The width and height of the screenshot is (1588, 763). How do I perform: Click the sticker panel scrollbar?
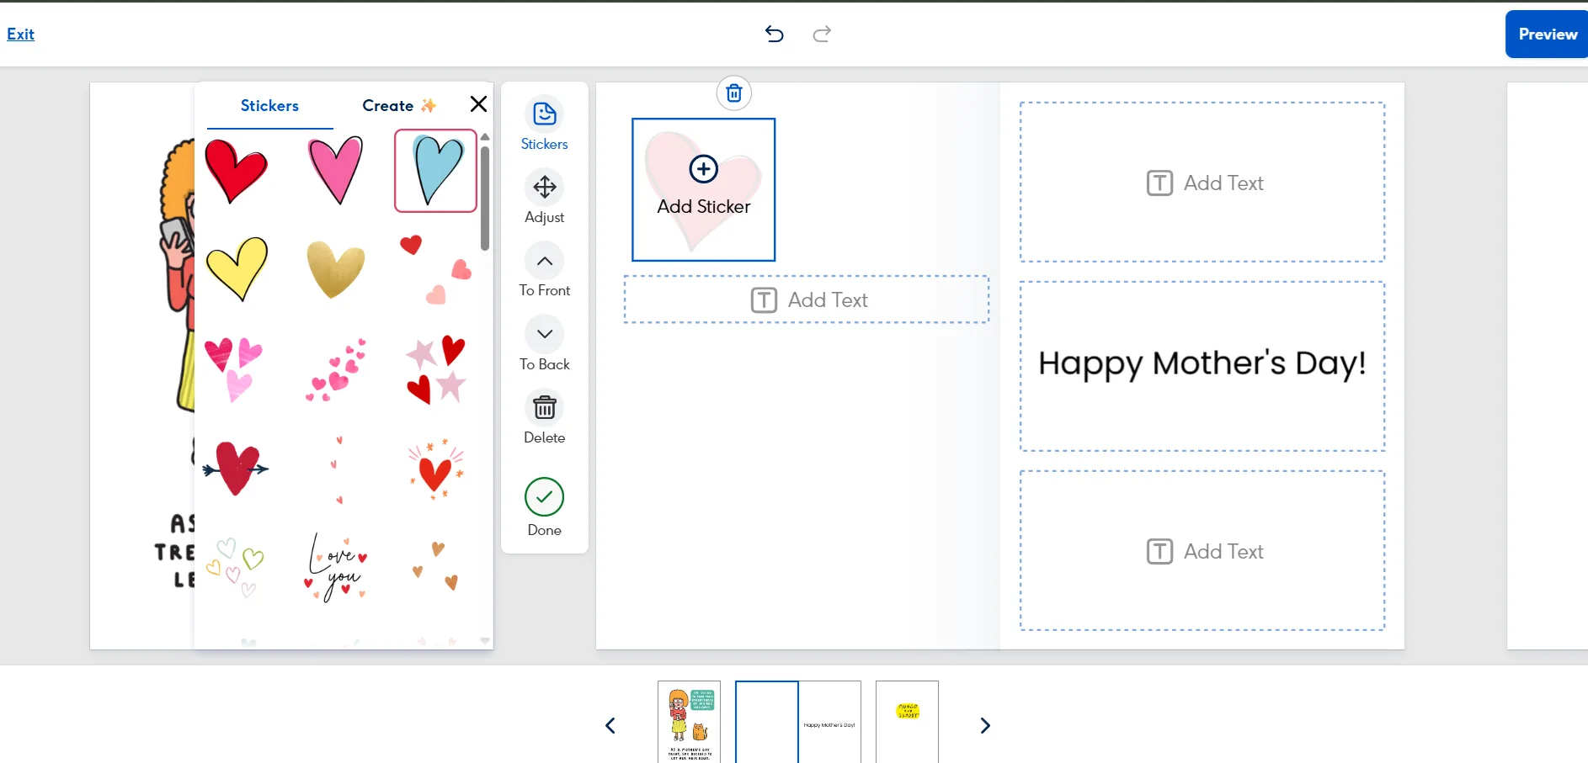coord(485,199)
